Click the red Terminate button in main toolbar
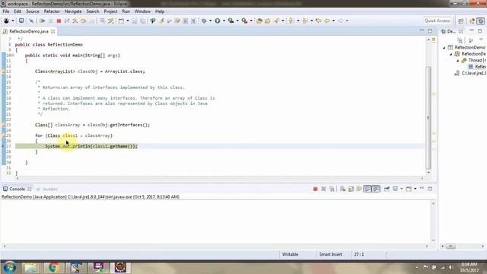 click(x=59, y=21)
